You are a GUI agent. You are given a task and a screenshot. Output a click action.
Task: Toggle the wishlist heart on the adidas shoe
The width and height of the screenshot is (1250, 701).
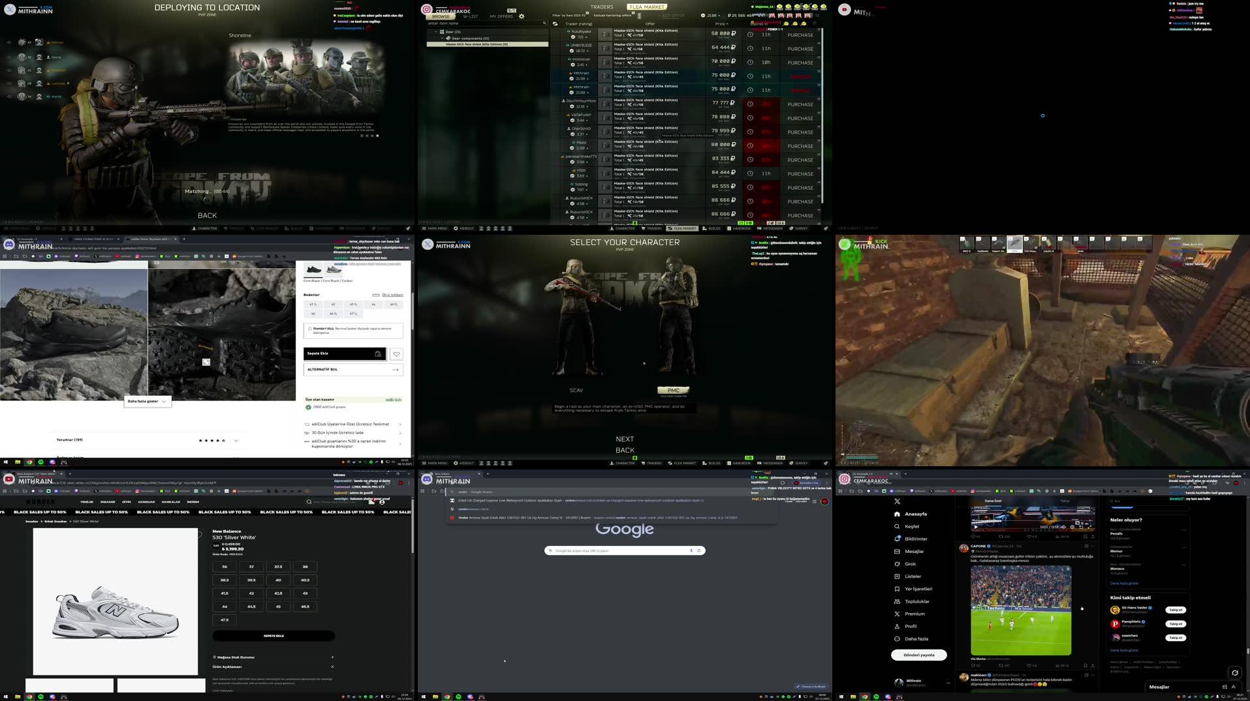pyautogui.click(x=396, y=353)
